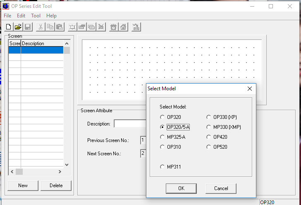This screenshot has width=301, height=205.
Task: Click the house icon in the toolbar
Action: (x=123, y=27)
